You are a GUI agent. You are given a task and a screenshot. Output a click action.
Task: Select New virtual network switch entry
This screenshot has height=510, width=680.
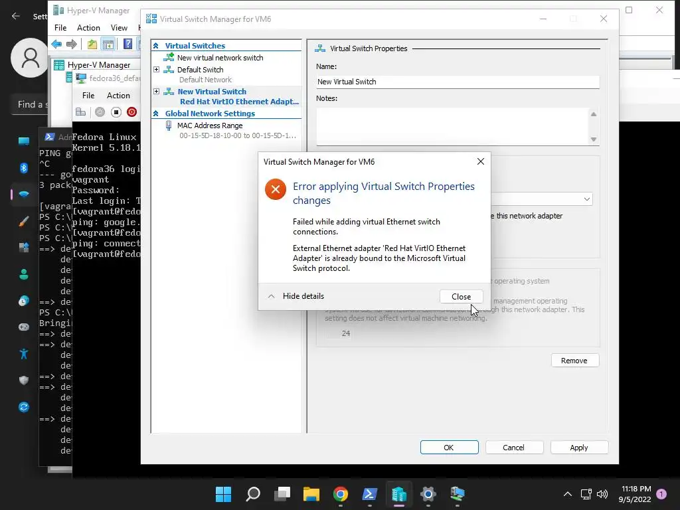pos(220,58)
